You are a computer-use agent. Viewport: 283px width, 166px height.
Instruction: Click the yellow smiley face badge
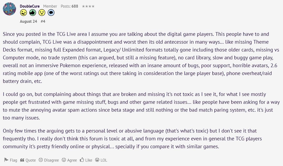click(x=42, y=13)
